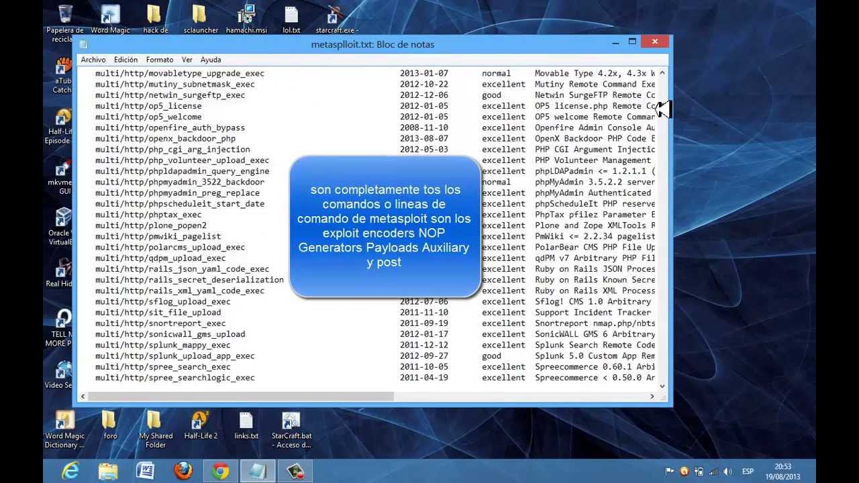Click the line multi/http/movabletype_upgrade_exec
The height and width of the screenshot is (483, 859).
179,73
